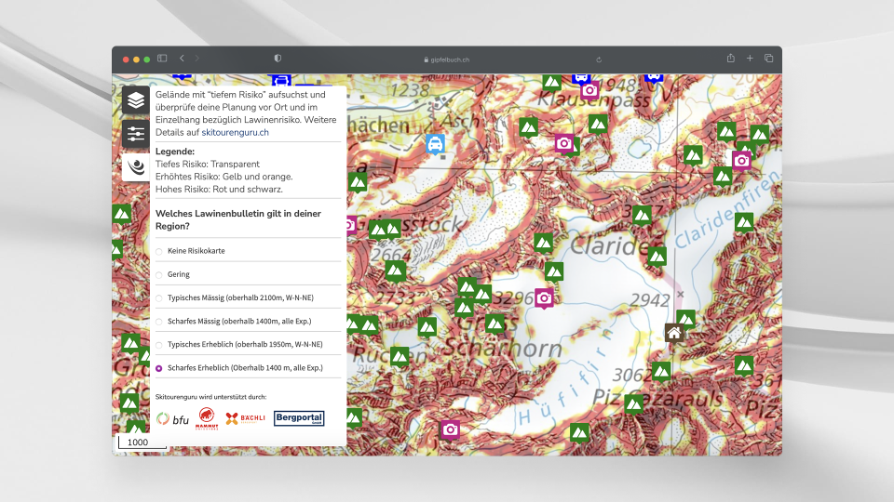894x502 pixels.
Task: Click the pink camera marker at map bottom
Action: click(x=450, y=429)
